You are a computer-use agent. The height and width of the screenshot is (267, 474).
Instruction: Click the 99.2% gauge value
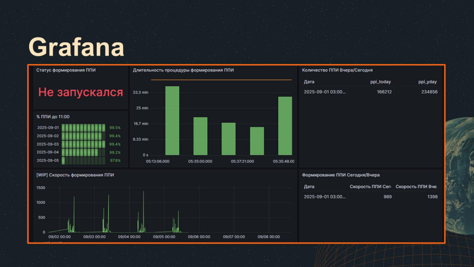pyautogui.click(x=115, y=152)
